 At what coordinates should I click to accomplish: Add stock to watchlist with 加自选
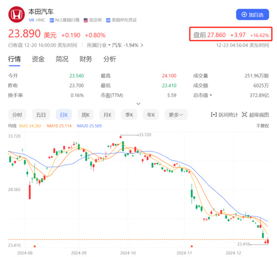point(252,14)
